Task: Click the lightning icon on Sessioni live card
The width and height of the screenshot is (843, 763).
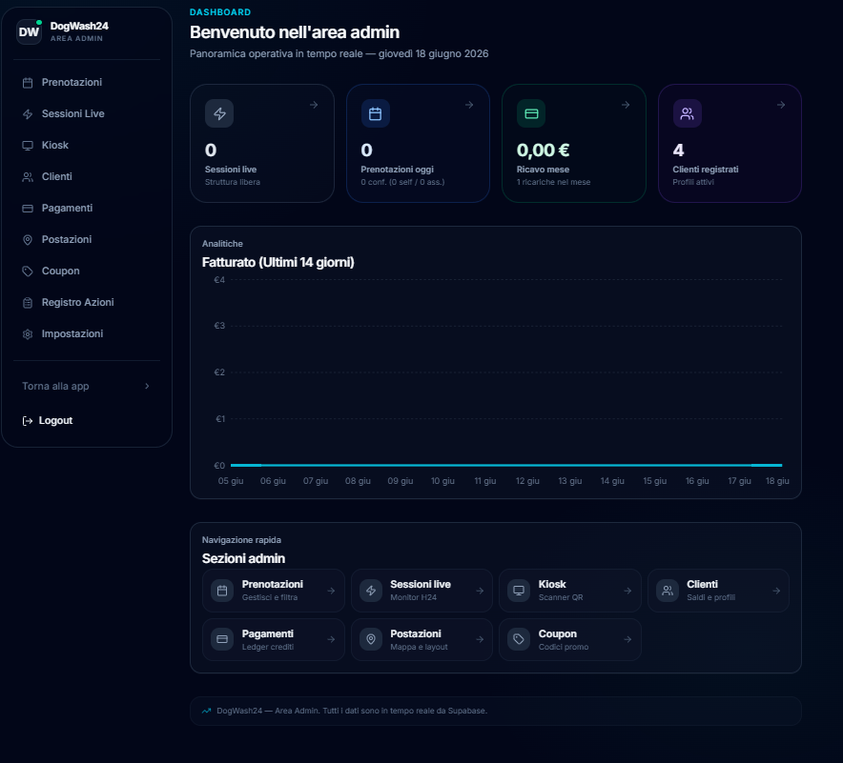Action: click(x=219, y=113)
